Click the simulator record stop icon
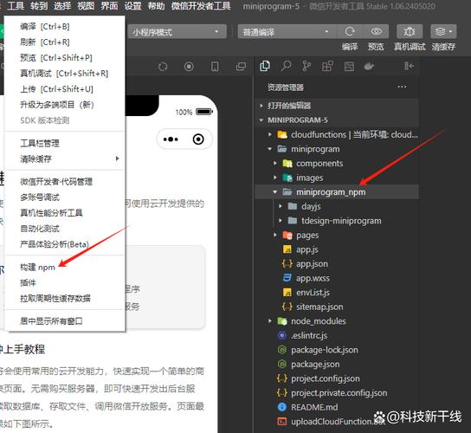 189,67
